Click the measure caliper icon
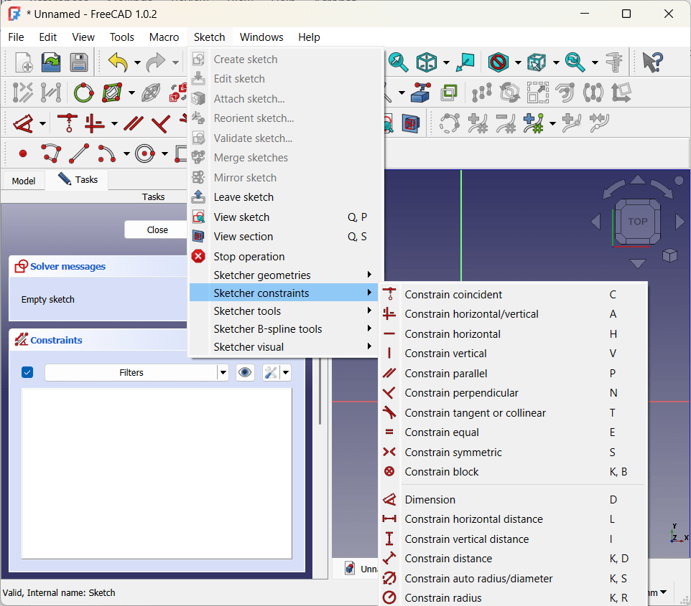This screenshot has width=691, height=606. coord(614,62)
